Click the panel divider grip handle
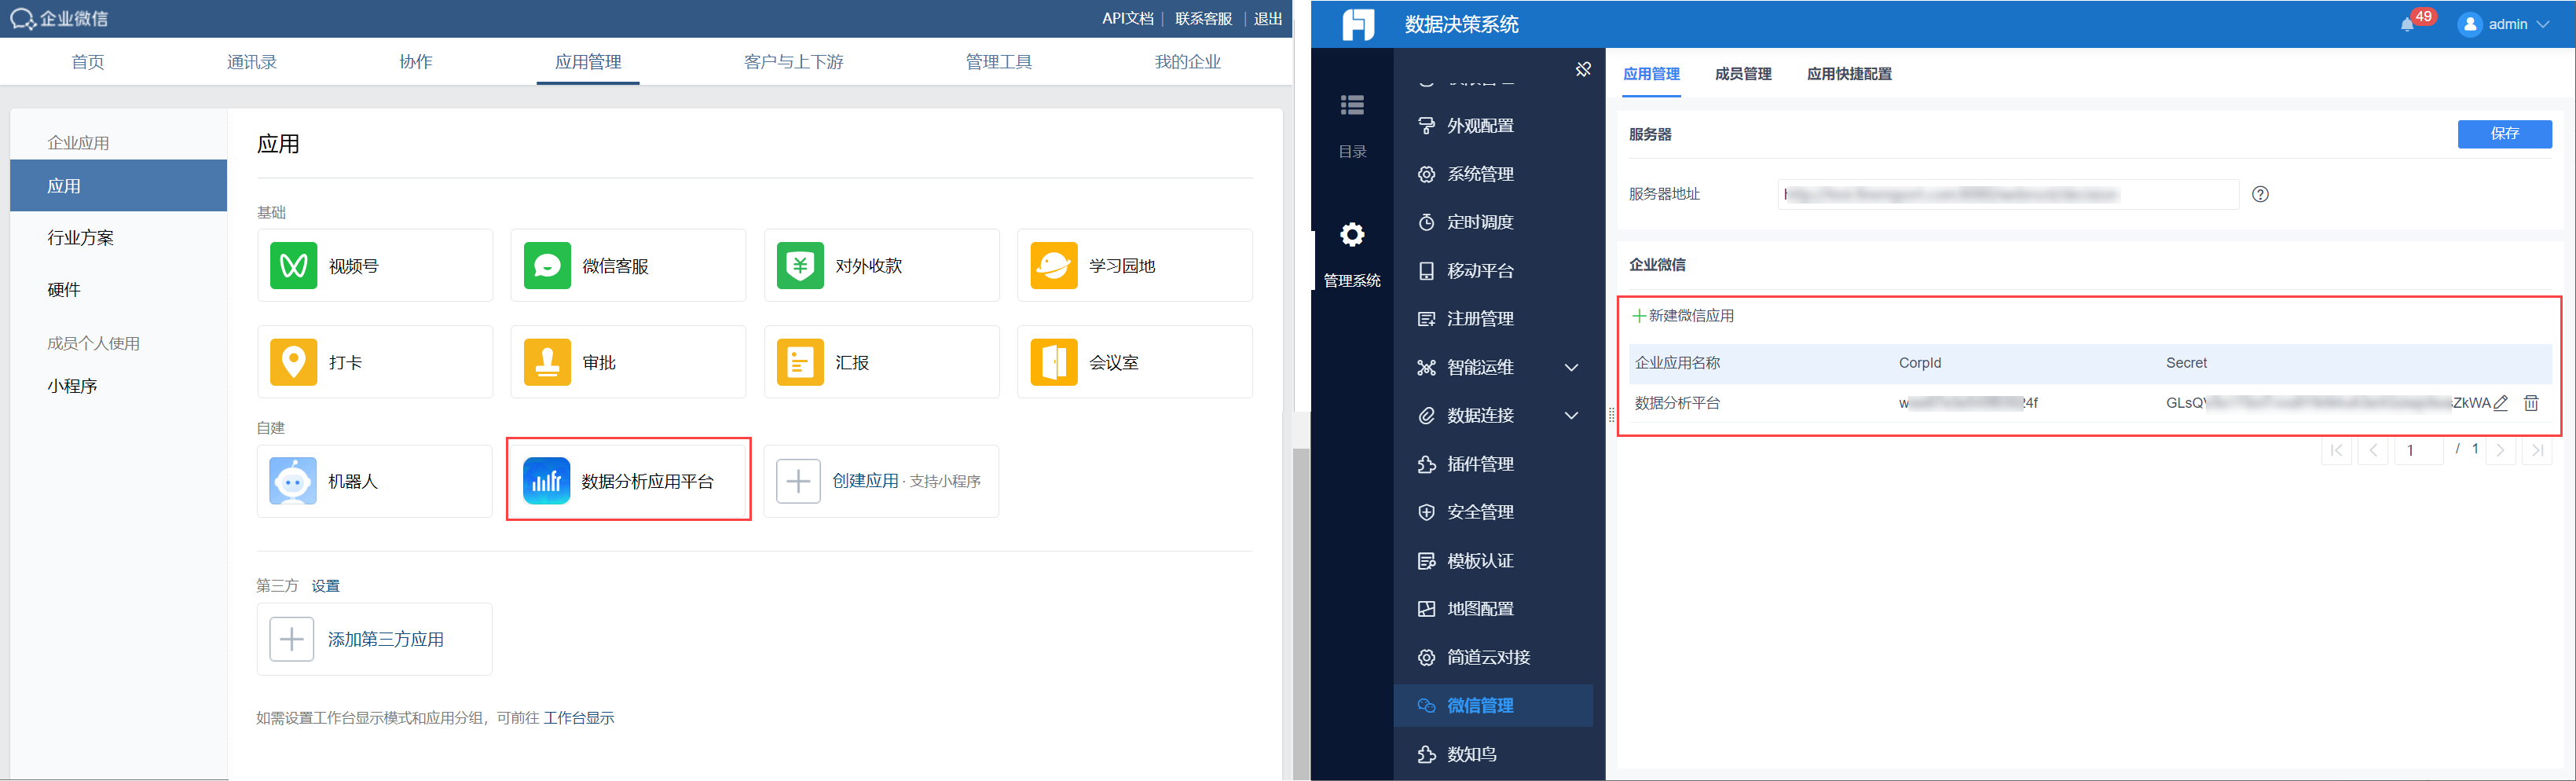Viewport: 2576px width, 781px height. tap(1611, 414)
